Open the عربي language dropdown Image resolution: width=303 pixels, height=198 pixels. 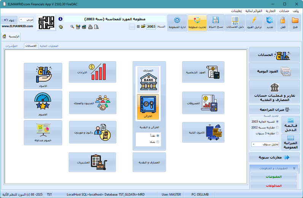coord(26,19)
